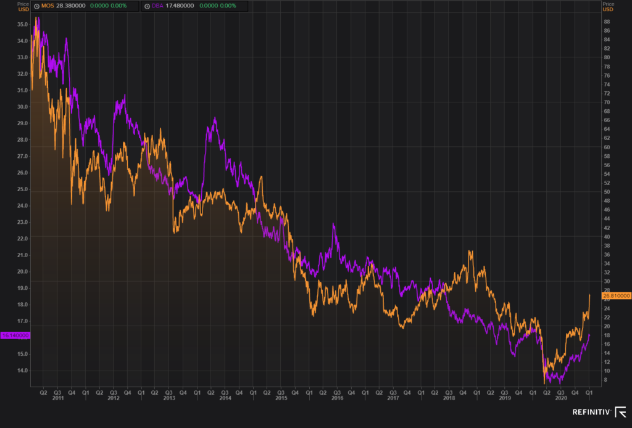Click the MOS 0.00% change figure
The width and height of the screenshot is (632, 428).
click(x=118, y=6)
